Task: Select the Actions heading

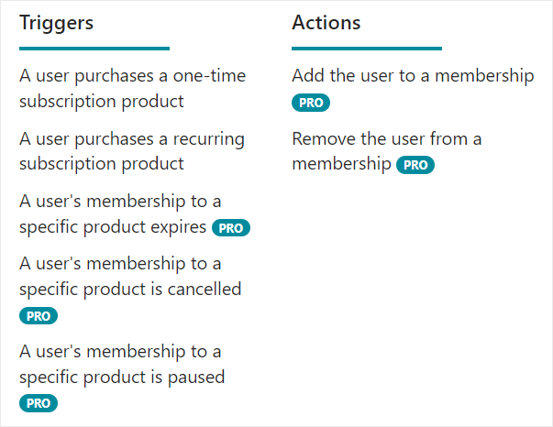Action: pos(326,23)
